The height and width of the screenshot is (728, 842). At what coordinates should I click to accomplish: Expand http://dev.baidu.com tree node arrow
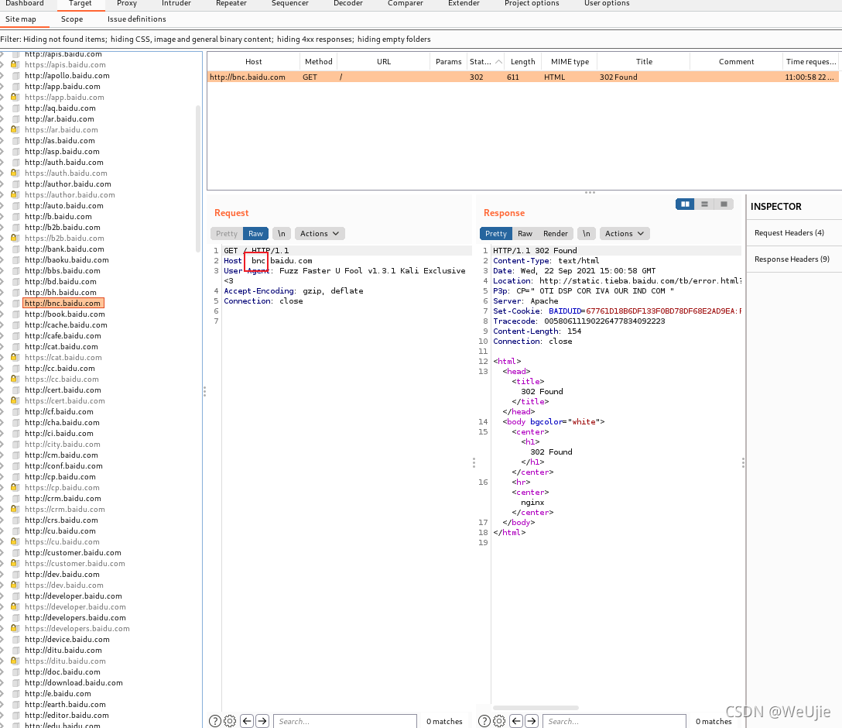[x=2, y=574]
